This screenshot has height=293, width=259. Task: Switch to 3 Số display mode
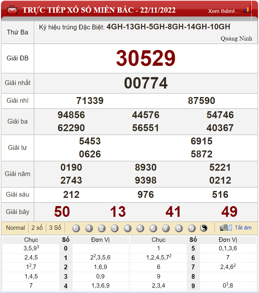(x=55, y=228)
